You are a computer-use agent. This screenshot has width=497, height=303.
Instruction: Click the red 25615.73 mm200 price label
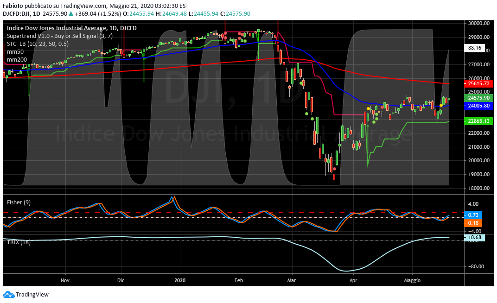(478, 83)
